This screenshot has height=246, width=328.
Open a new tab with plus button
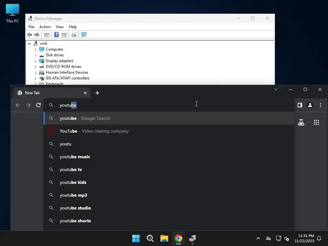coord(97,93)
